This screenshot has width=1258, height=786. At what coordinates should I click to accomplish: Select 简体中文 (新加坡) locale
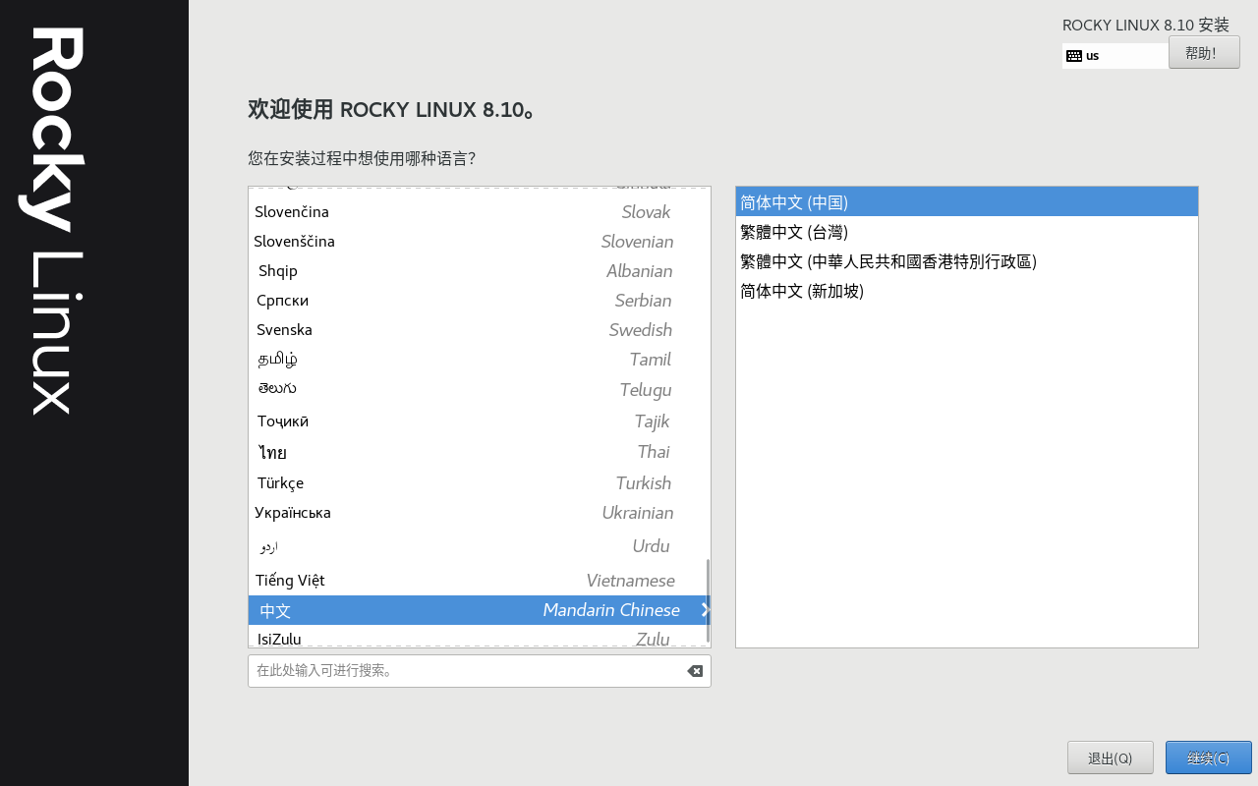967,292
